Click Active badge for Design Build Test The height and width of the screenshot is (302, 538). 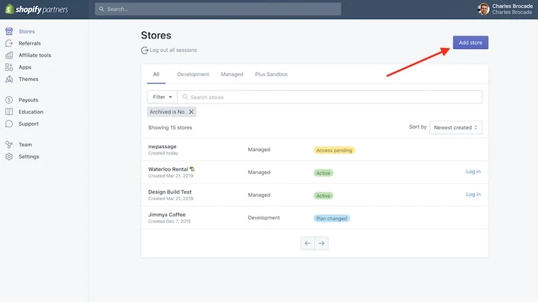323,196
